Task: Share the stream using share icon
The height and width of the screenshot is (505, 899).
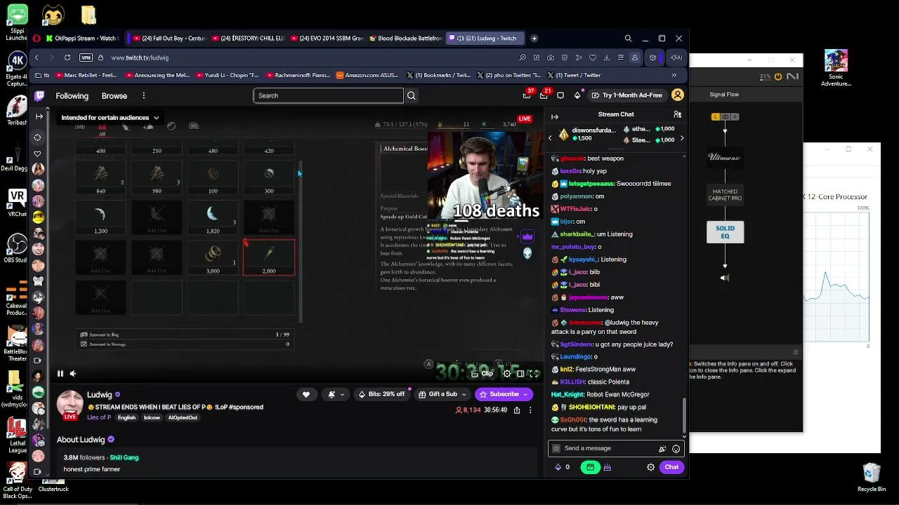Action: (517, 410)
